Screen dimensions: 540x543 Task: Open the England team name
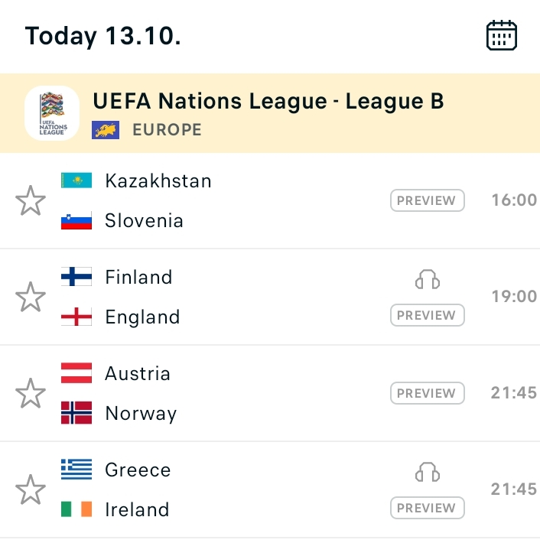(142, 317)
